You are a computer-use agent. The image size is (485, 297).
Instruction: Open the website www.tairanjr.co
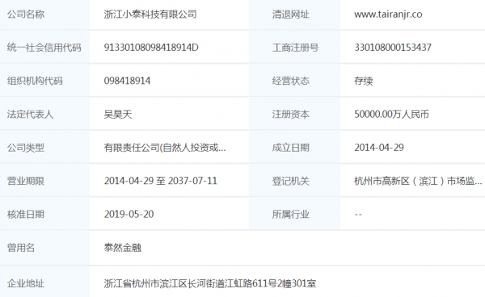coord(388,15)
